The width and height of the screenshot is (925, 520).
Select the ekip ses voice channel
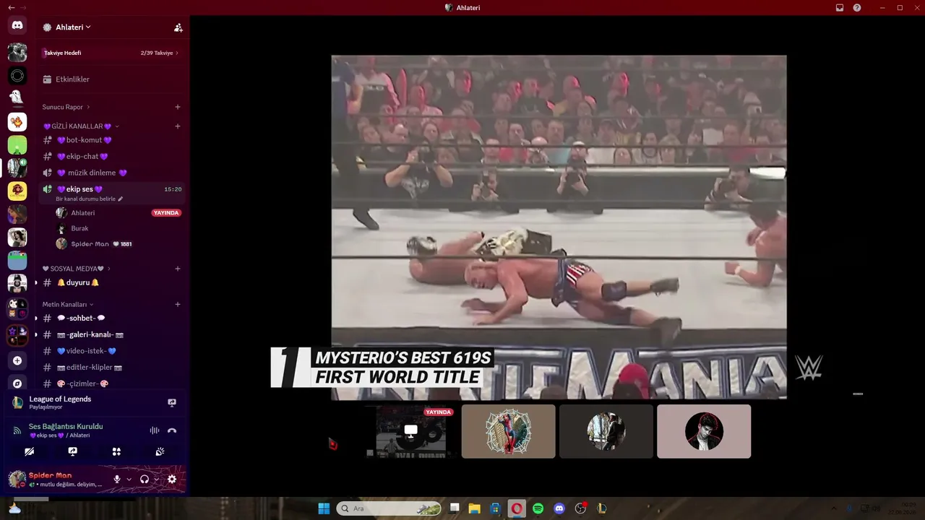(112, 189)
